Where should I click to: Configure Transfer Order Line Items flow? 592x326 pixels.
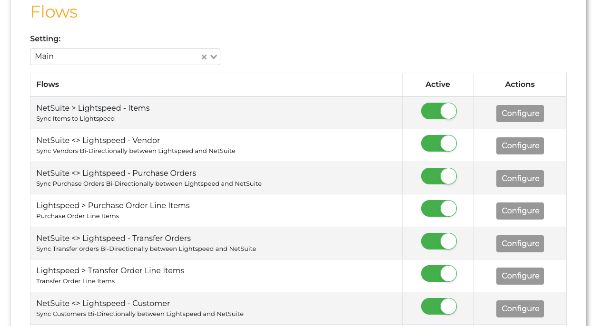(520, 276)
